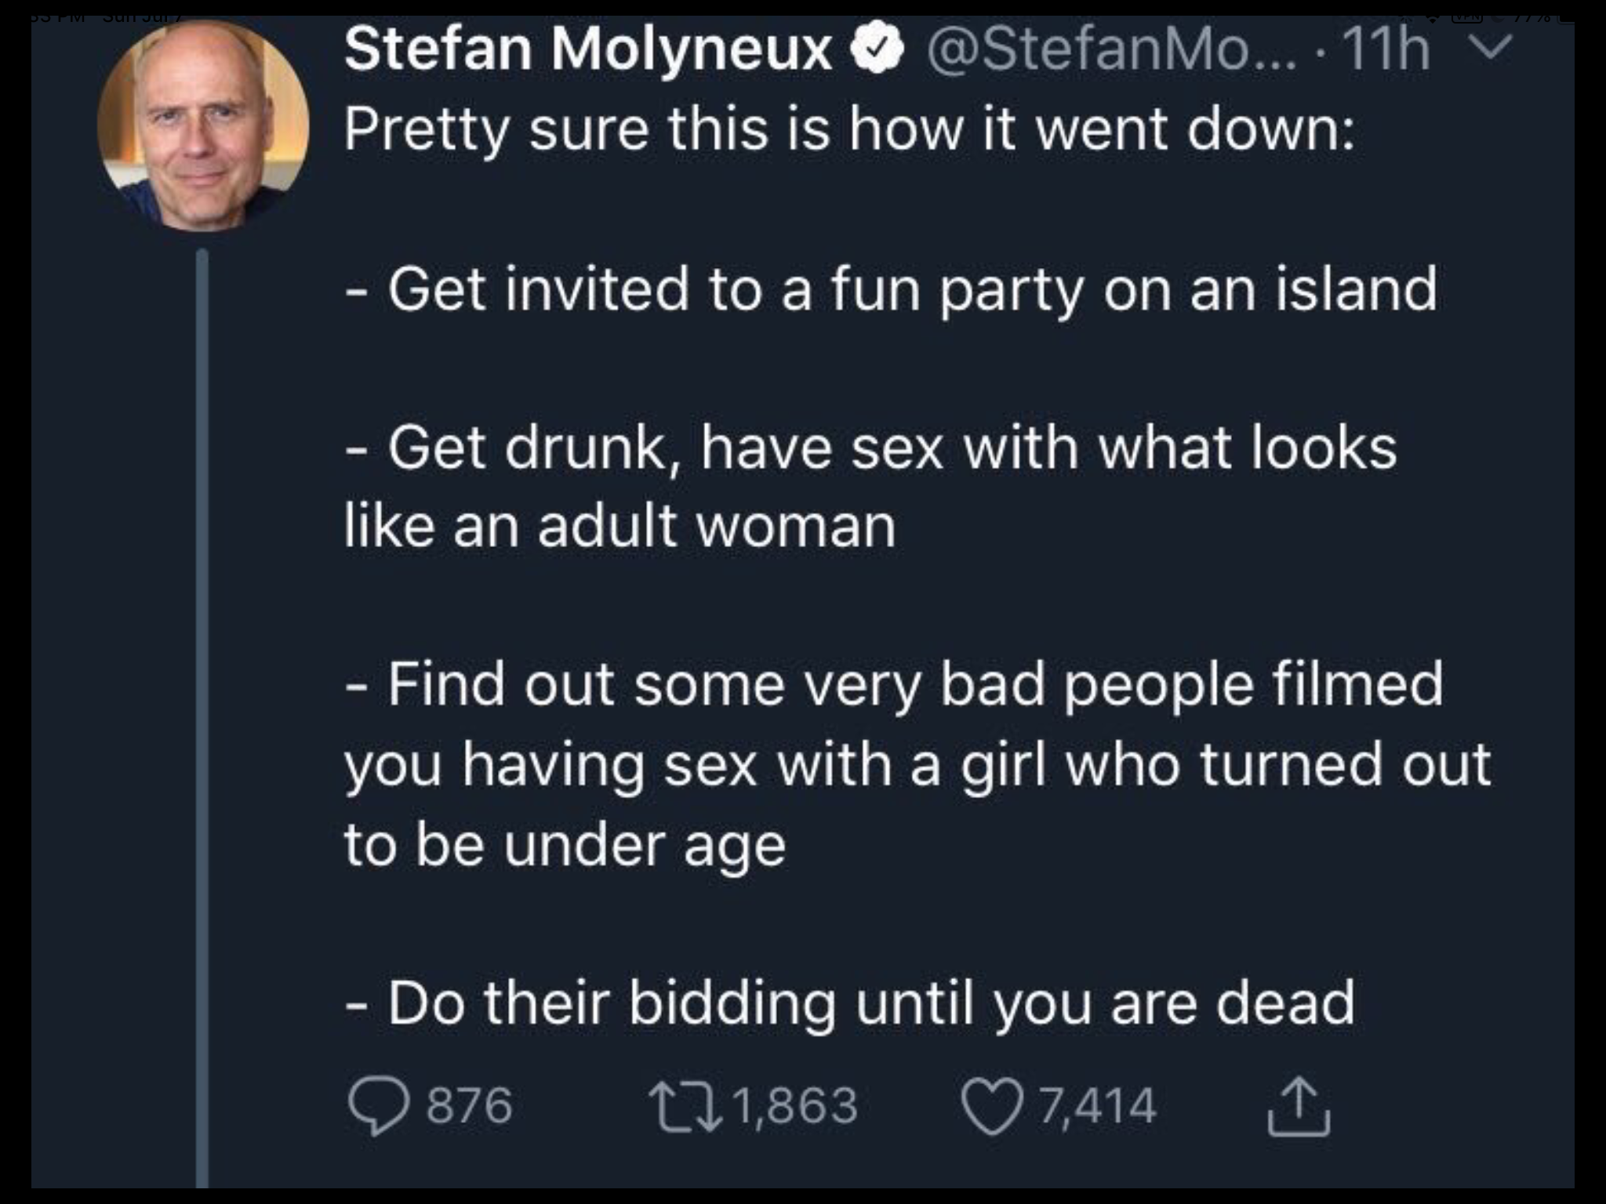Open the 11h timestamp link
The image size is (1606, 1204).
1386,49
